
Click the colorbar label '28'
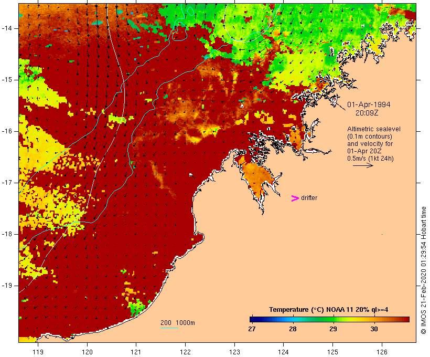(293, 329)
